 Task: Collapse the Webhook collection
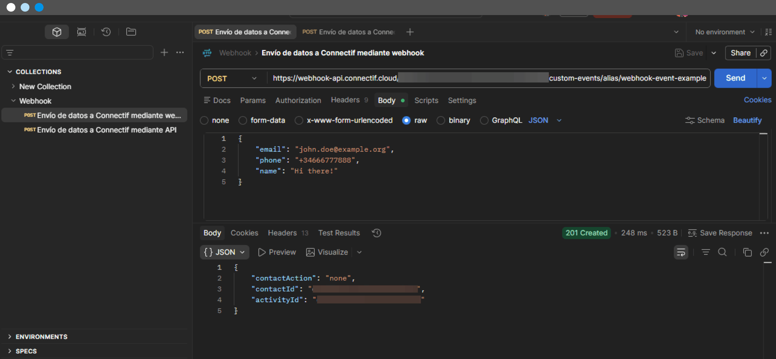point(13,101)
